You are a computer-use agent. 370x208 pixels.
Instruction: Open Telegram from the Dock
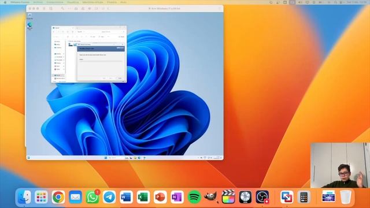coord(109,197)
